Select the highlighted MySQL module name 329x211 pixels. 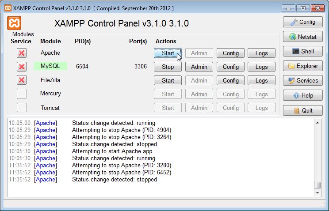[x=50, y=66]
